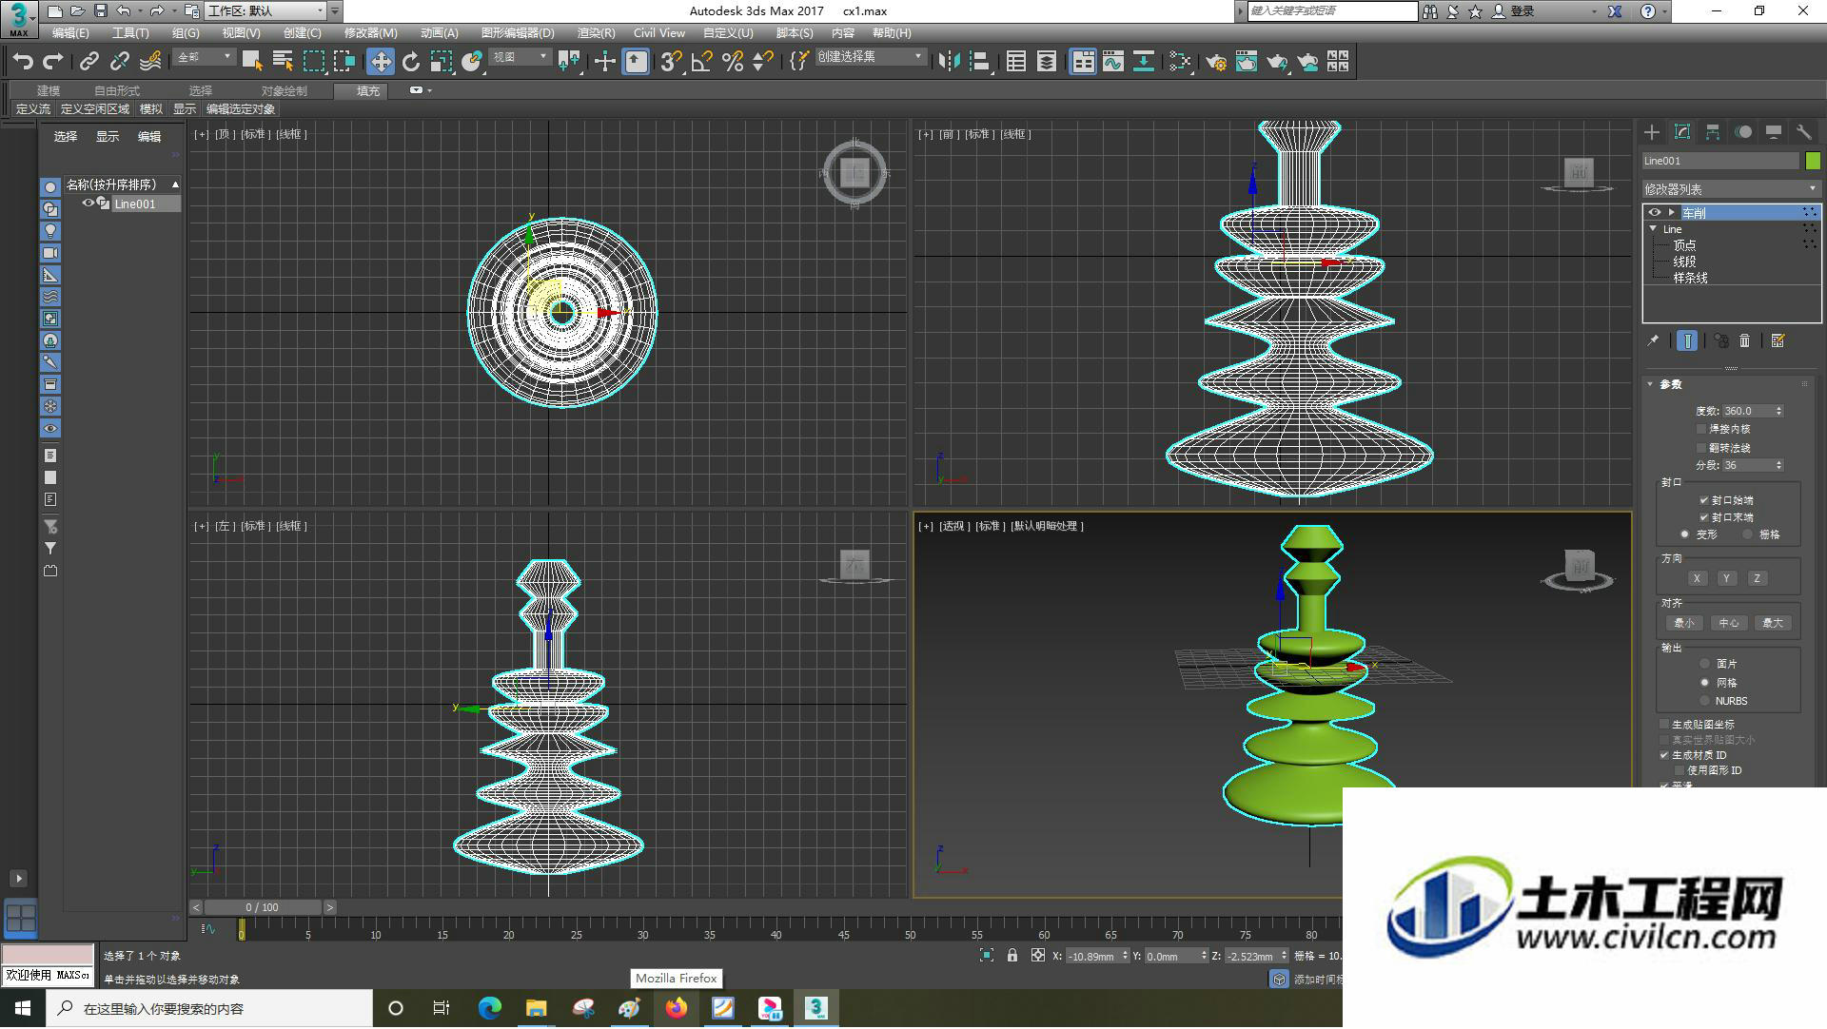
Task: Select the Unlink Selection tool
Action: [120, 62]
